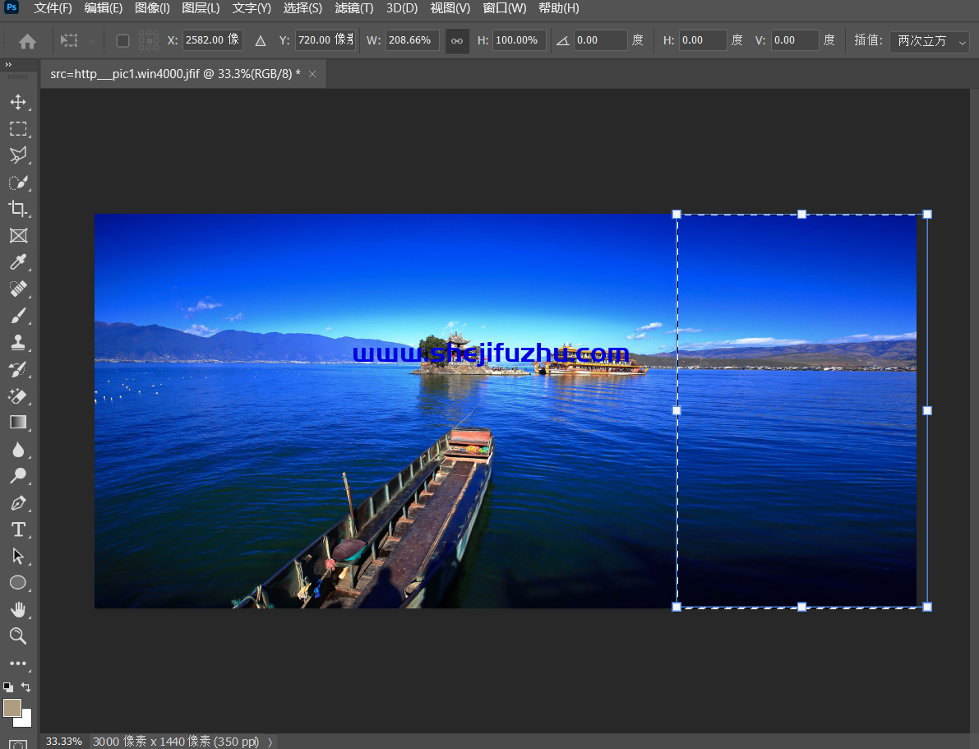Open the 帮助(H) menu

[559, 8]
